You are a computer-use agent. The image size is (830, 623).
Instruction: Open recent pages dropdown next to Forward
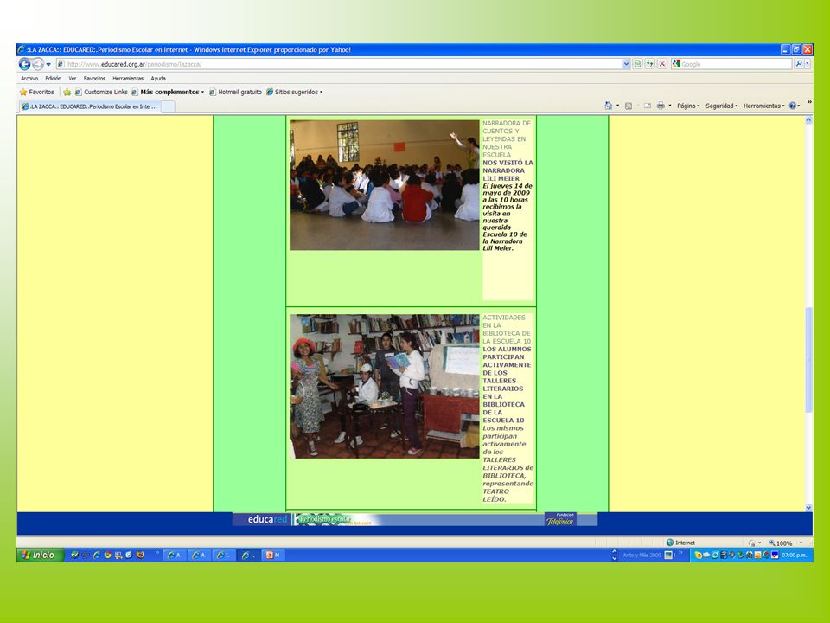tap(48, 64)
